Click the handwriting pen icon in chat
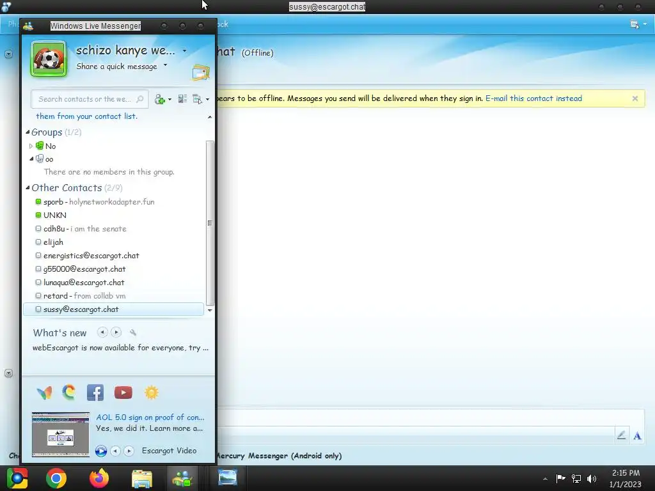This screenshot has height=491, width=655. 621,435
